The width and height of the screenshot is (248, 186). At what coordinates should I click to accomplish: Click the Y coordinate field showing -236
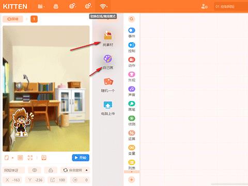click(35, 180)
